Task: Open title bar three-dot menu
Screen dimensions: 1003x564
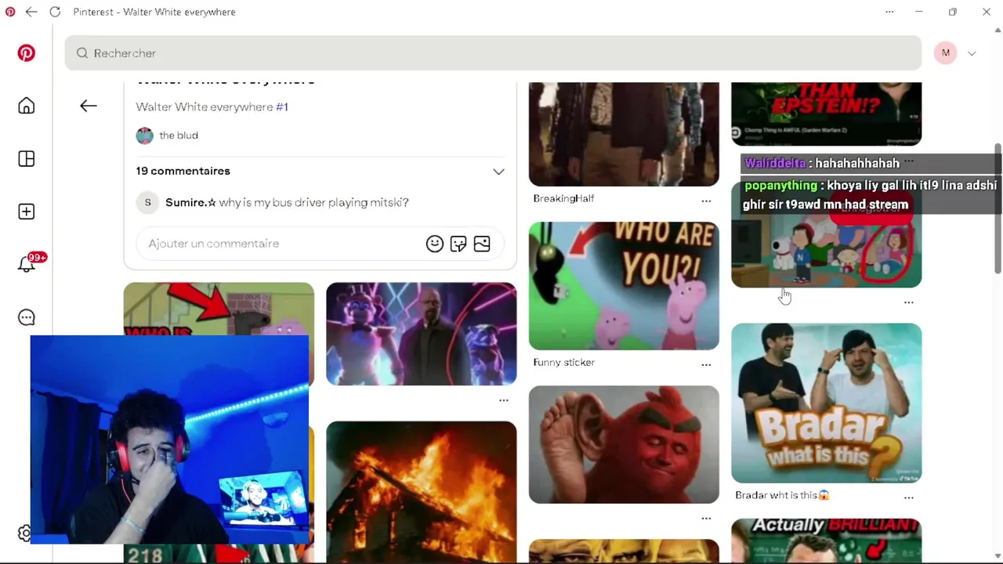Action: (889, 12)
